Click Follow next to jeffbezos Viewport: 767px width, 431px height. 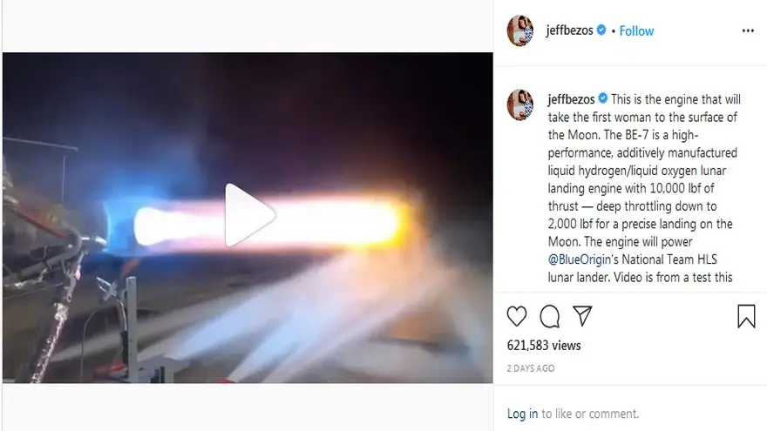coord(636,30)
